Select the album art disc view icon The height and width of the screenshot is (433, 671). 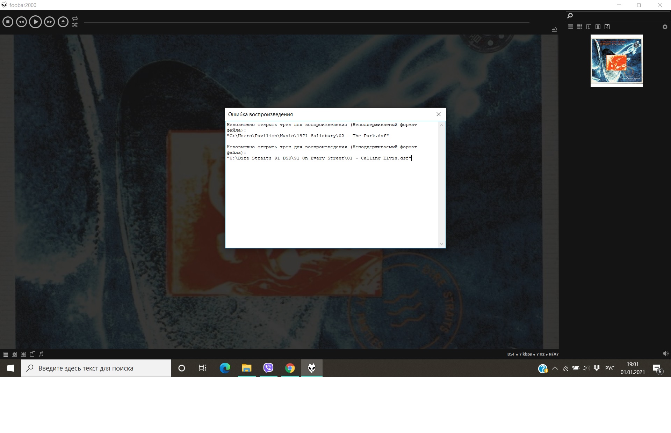[x=14, y=354]
